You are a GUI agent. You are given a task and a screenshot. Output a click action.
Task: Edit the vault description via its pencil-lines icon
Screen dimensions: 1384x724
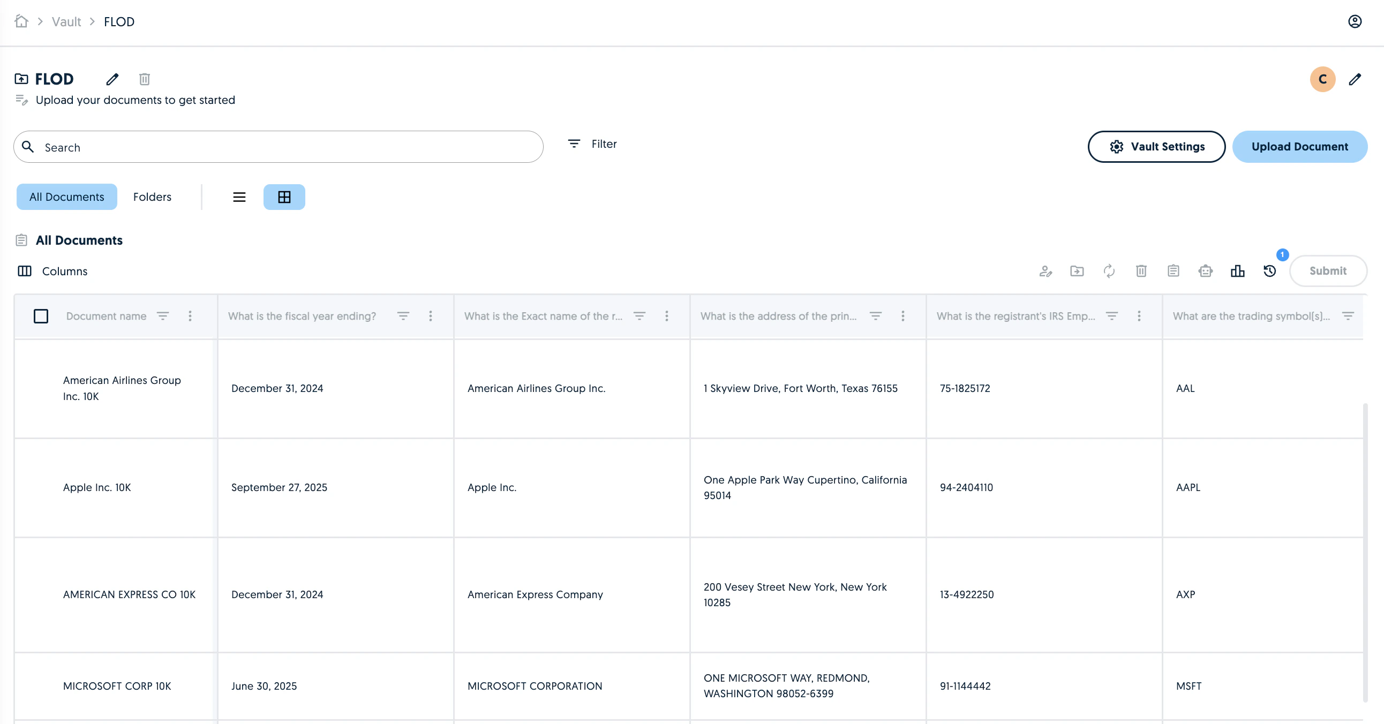(x=21, y=100)
